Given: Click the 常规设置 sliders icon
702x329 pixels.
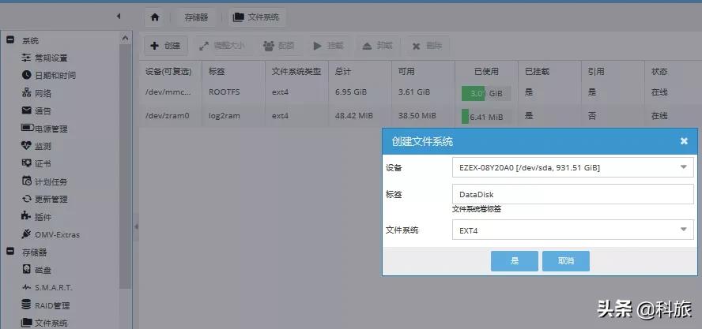Looking at the screenshot, I should point(26,58).
